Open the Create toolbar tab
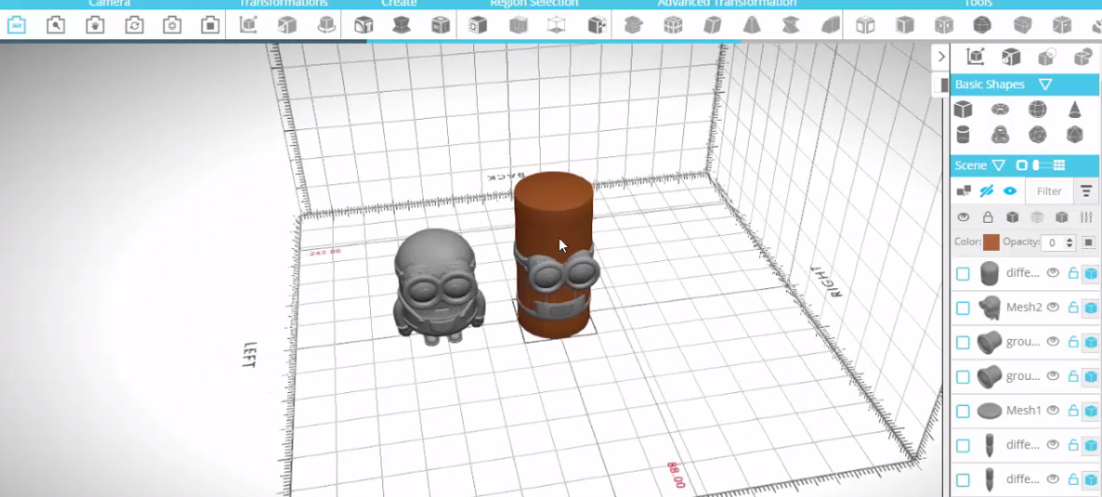 click(x=399, y=4)
